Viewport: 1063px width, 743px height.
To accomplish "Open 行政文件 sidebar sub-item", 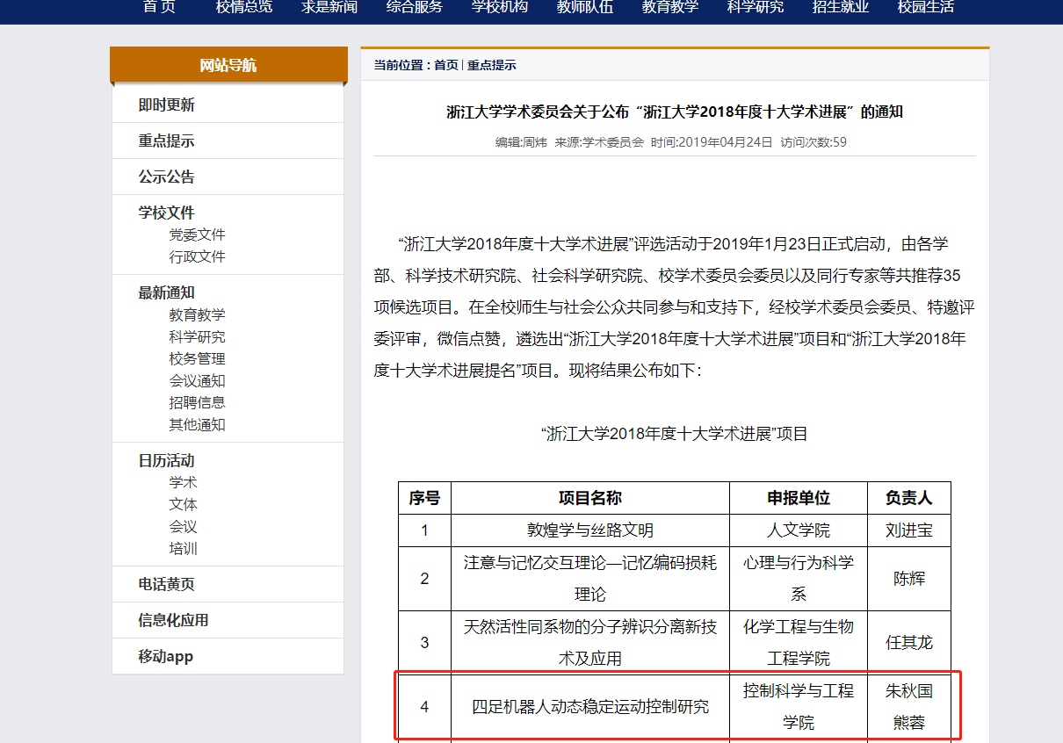I will coord(198,256).
